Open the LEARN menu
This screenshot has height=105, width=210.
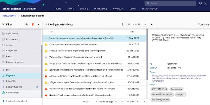(133, 9)
